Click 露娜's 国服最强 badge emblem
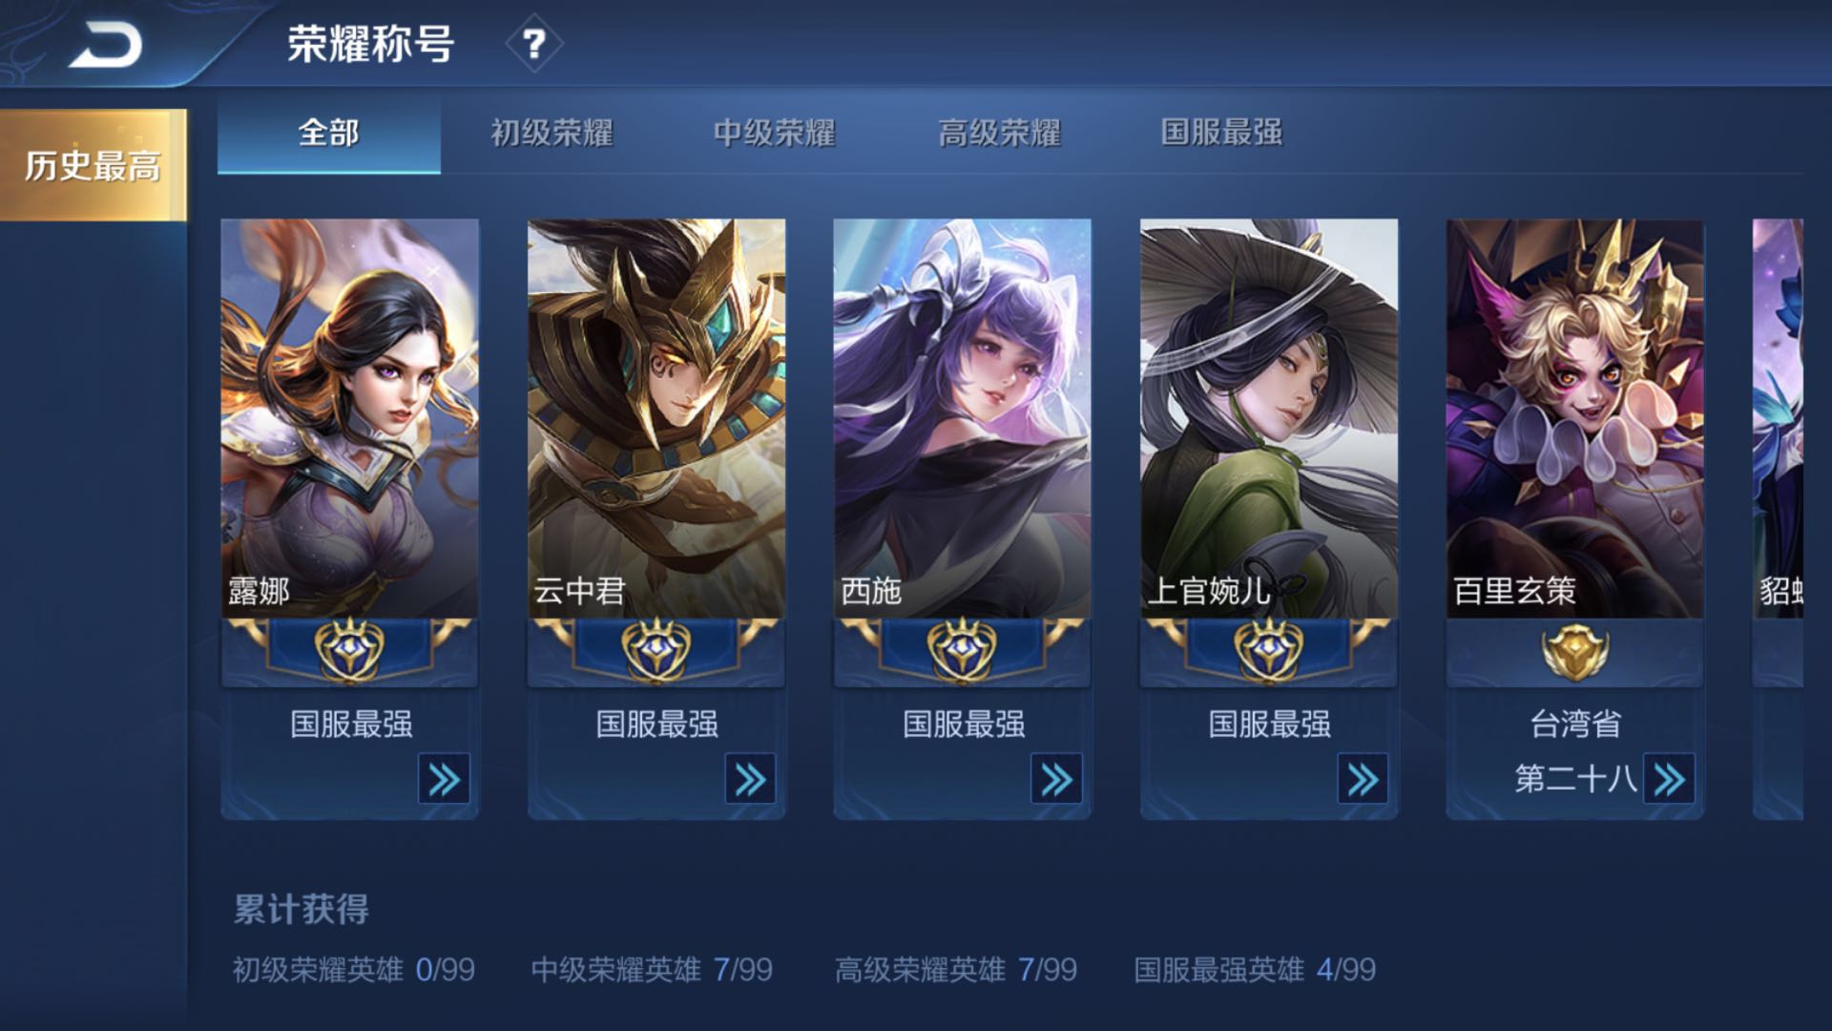Screen dimensions: 1832x1031 coord(350,650)
